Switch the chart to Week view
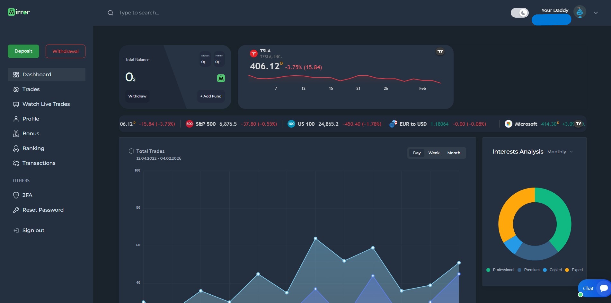Screen dimensions: 611x303 pos(434,153)
